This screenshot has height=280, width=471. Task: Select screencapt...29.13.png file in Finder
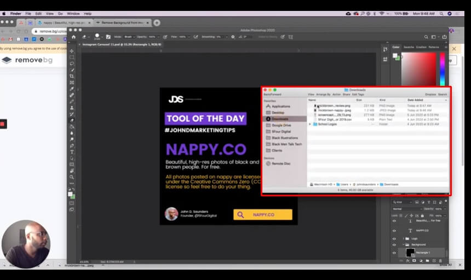(x=334, y=115)
